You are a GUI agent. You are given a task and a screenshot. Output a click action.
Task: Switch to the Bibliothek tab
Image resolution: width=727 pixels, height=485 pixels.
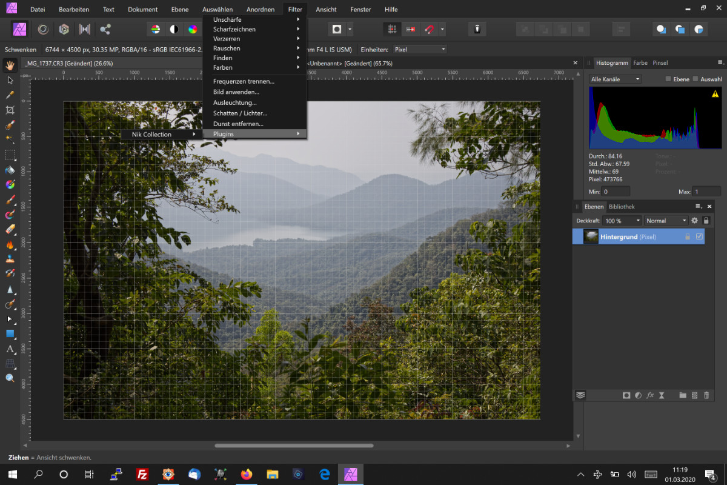(x=622, y=207)
